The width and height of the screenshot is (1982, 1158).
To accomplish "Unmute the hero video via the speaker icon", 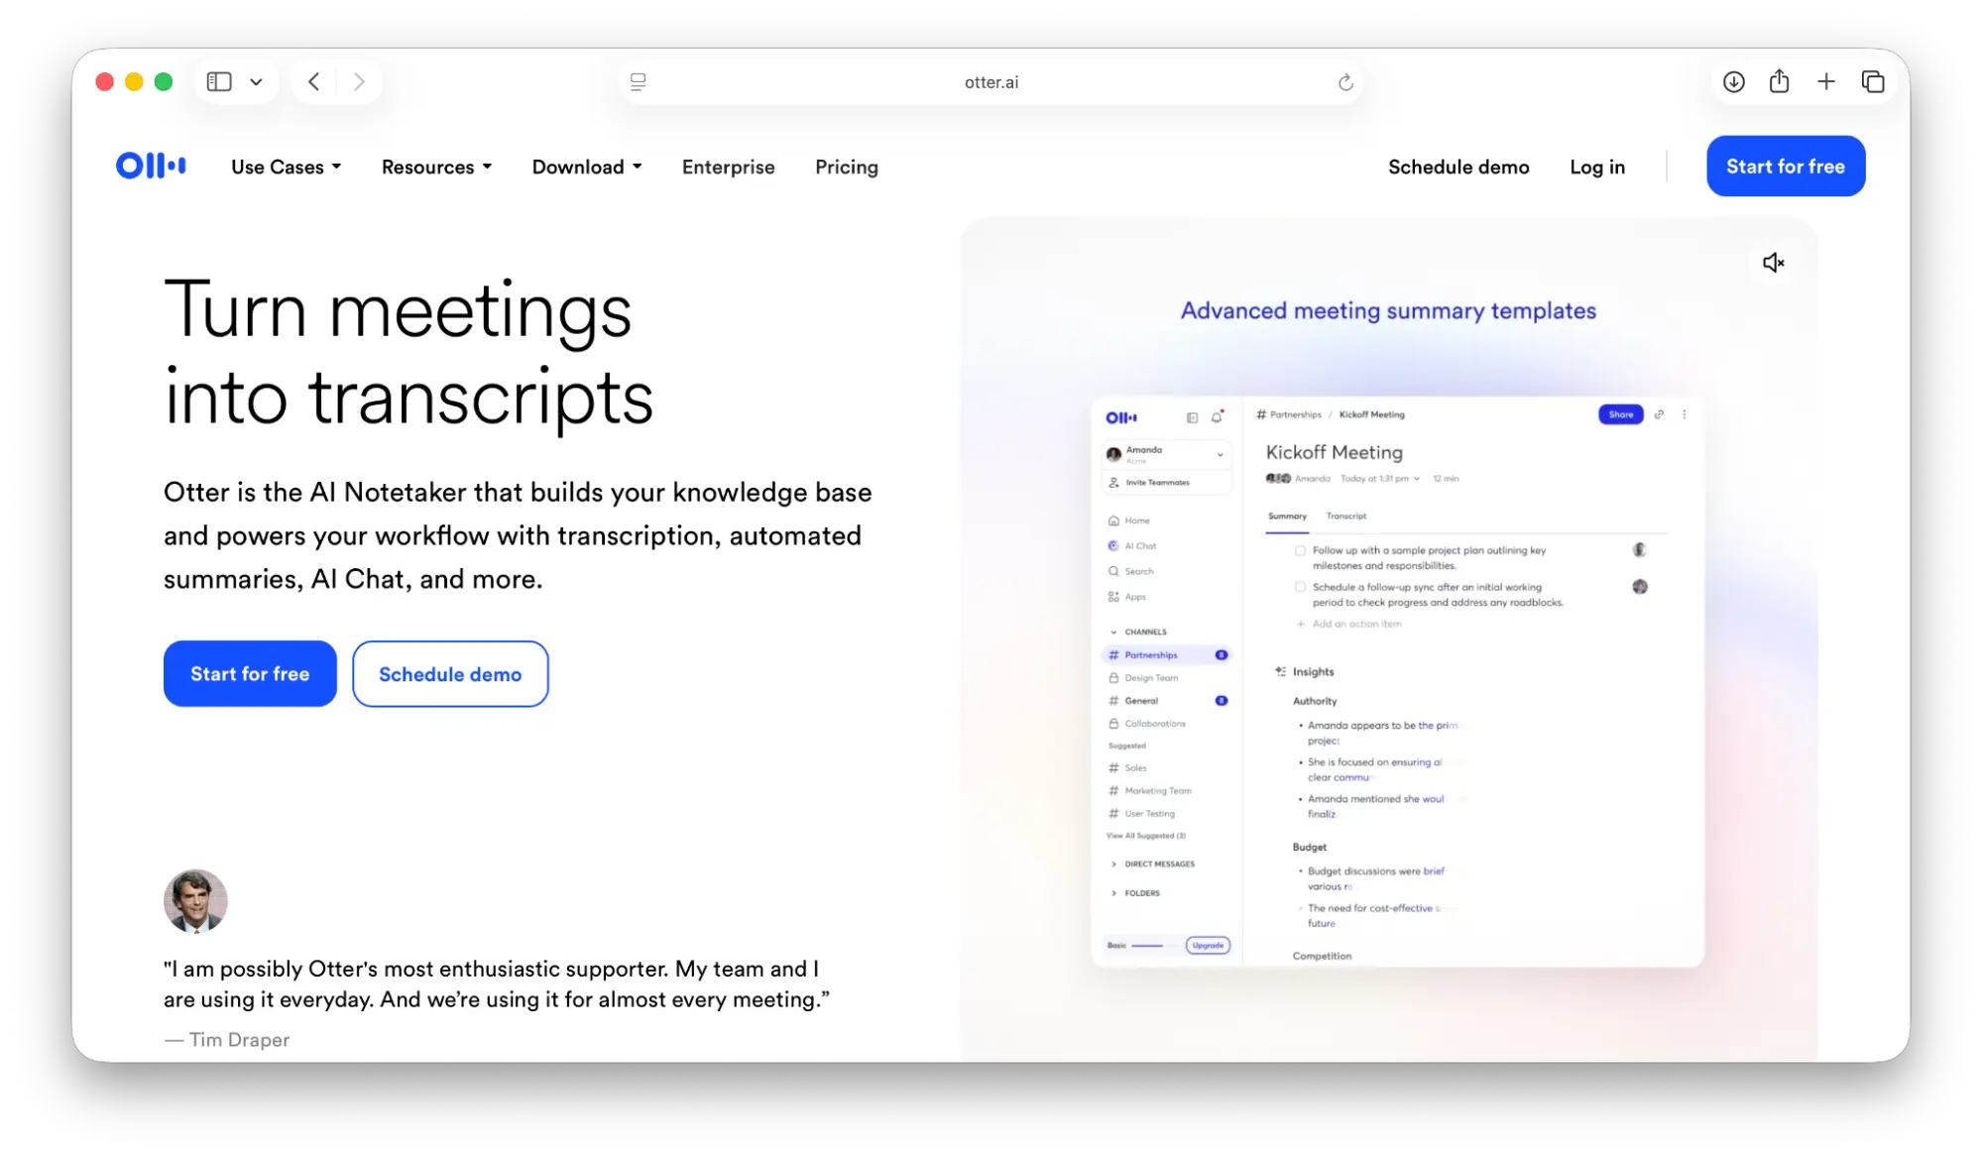I will click(1773, 263).
